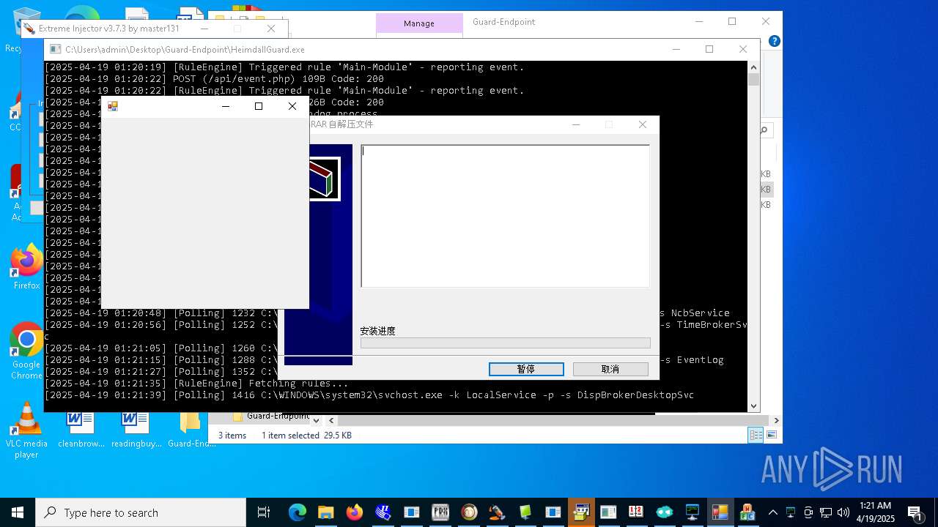
Task: Open the Manage ribbon tab in File Explorer
Action: pyautogui.click(x=419, y=23)
